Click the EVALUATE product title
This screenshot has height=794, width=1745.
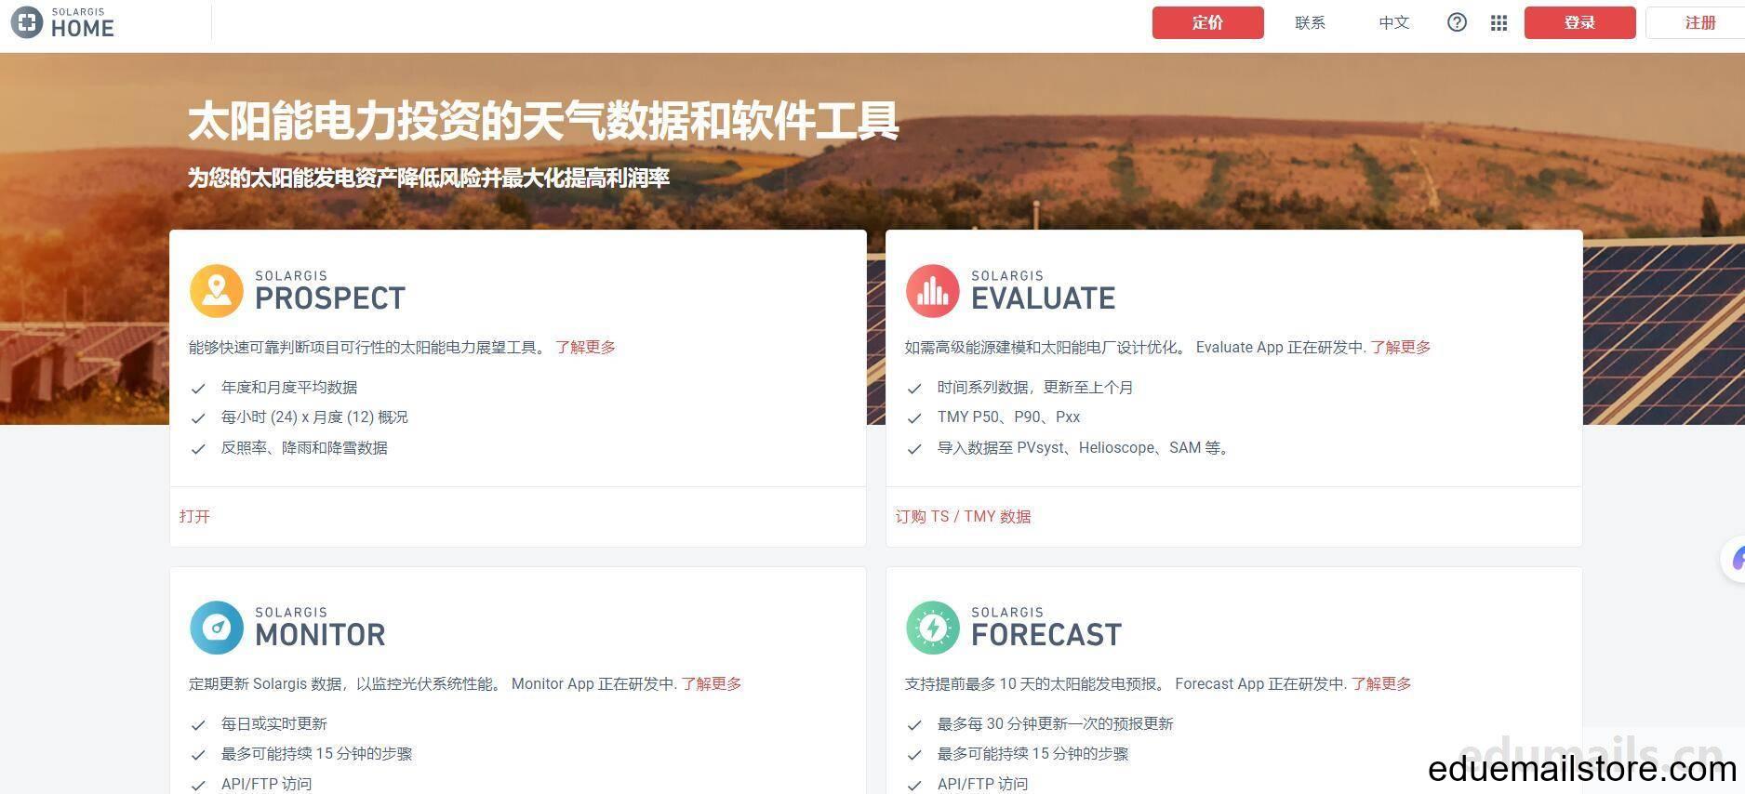click(1043, 298)
